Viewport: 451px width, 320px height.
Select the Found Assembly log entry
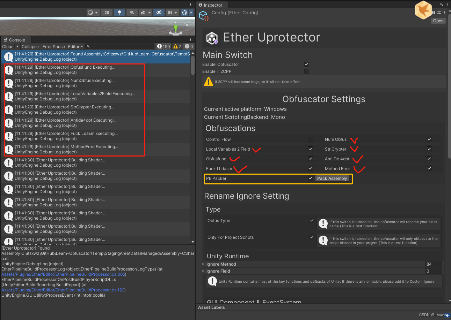click(x=95, y=57)
